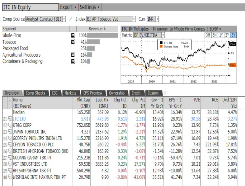Select the Tobacco segment row
Image resolution: width=245 pixels, height=186 pixels.
(x=60, y=42)
